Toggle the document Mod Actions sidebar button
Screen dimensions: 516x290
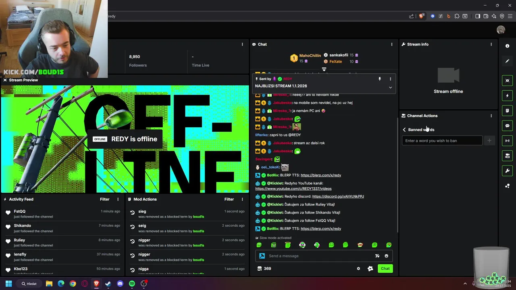[x=507, y=111]
